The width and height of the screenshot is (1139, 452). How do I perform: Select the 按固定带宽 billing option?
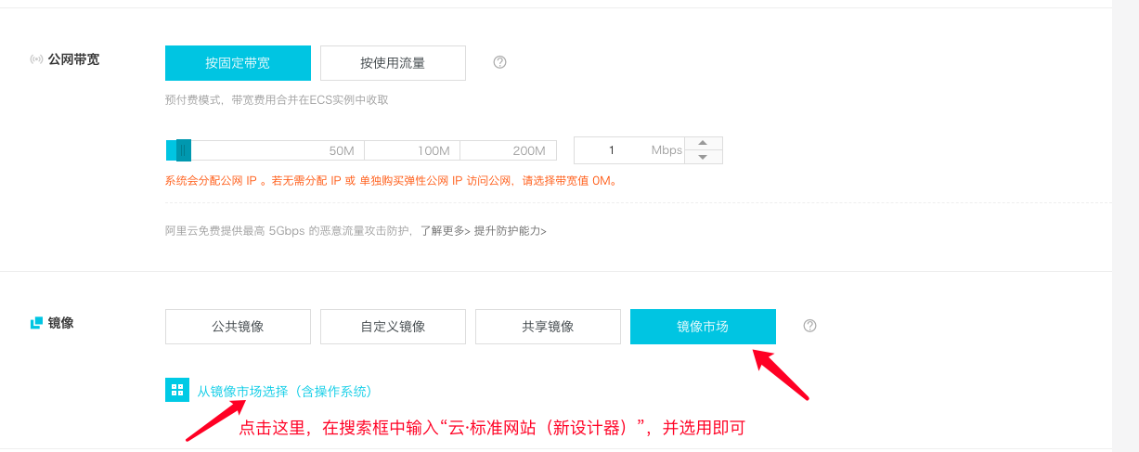click(238, 63)
